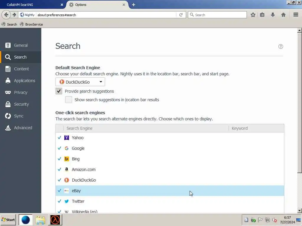Show bookmarks list icon in toolbar
This screenshot has width=302, height=226.
[262, 15]
